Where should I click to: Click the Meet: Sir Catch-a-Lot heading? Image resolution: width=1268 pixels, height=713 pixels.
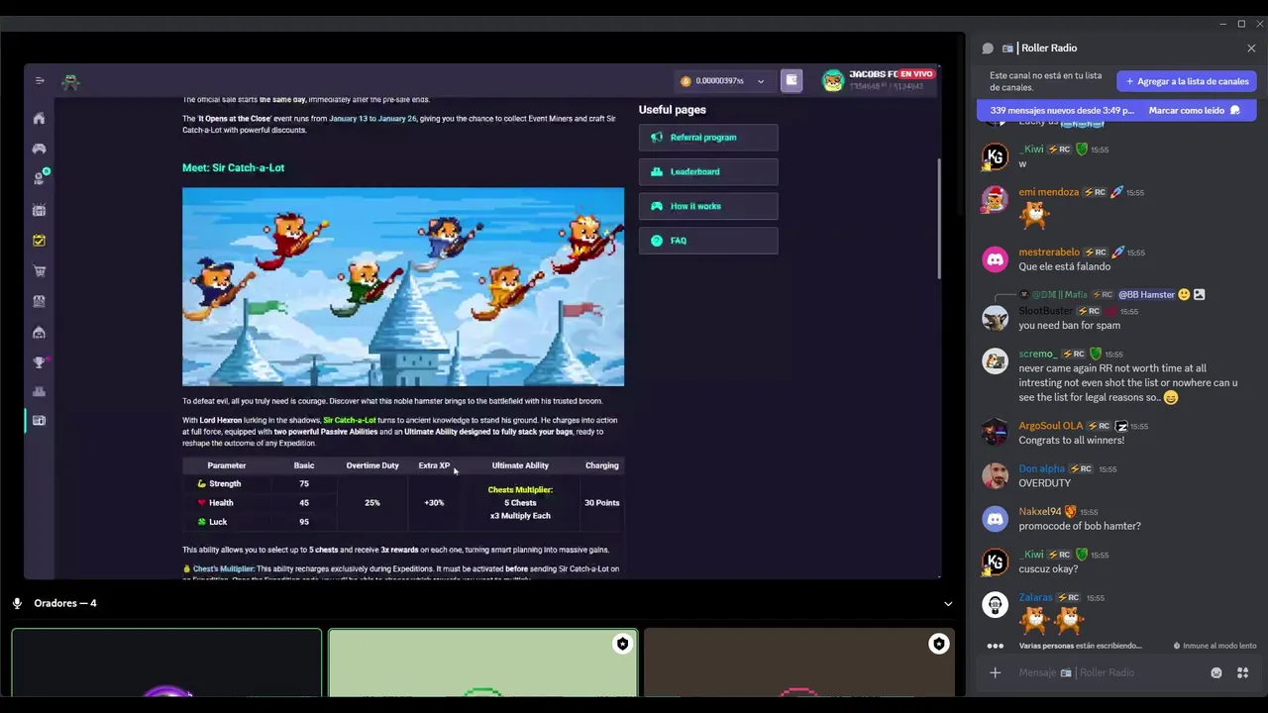click(233, 168)
